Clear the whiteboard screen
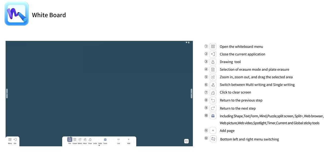The height and width of the screenshot is (157, 324). [x=90, y=140]
